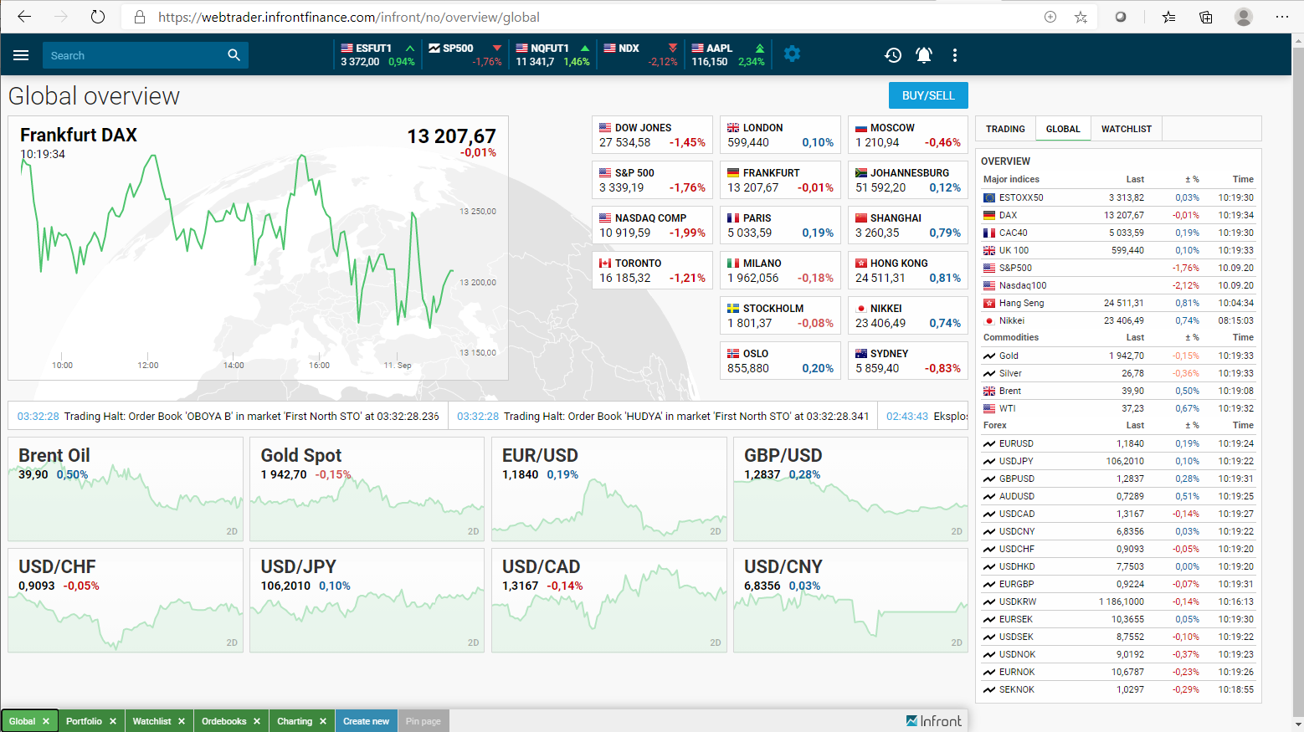Viewport: 1304px width, 732px height.
Task: Open the Brent Oil chart thumbnail
Action: (126, 489)
